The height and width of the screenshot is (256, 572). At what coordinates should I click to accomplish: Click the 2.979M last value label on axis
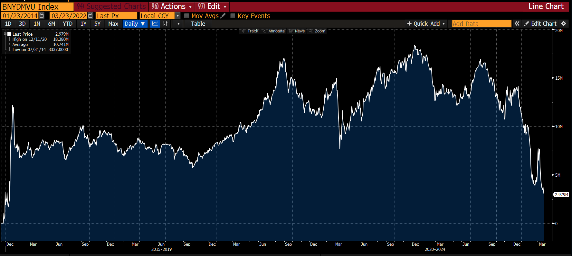point(561,195)
